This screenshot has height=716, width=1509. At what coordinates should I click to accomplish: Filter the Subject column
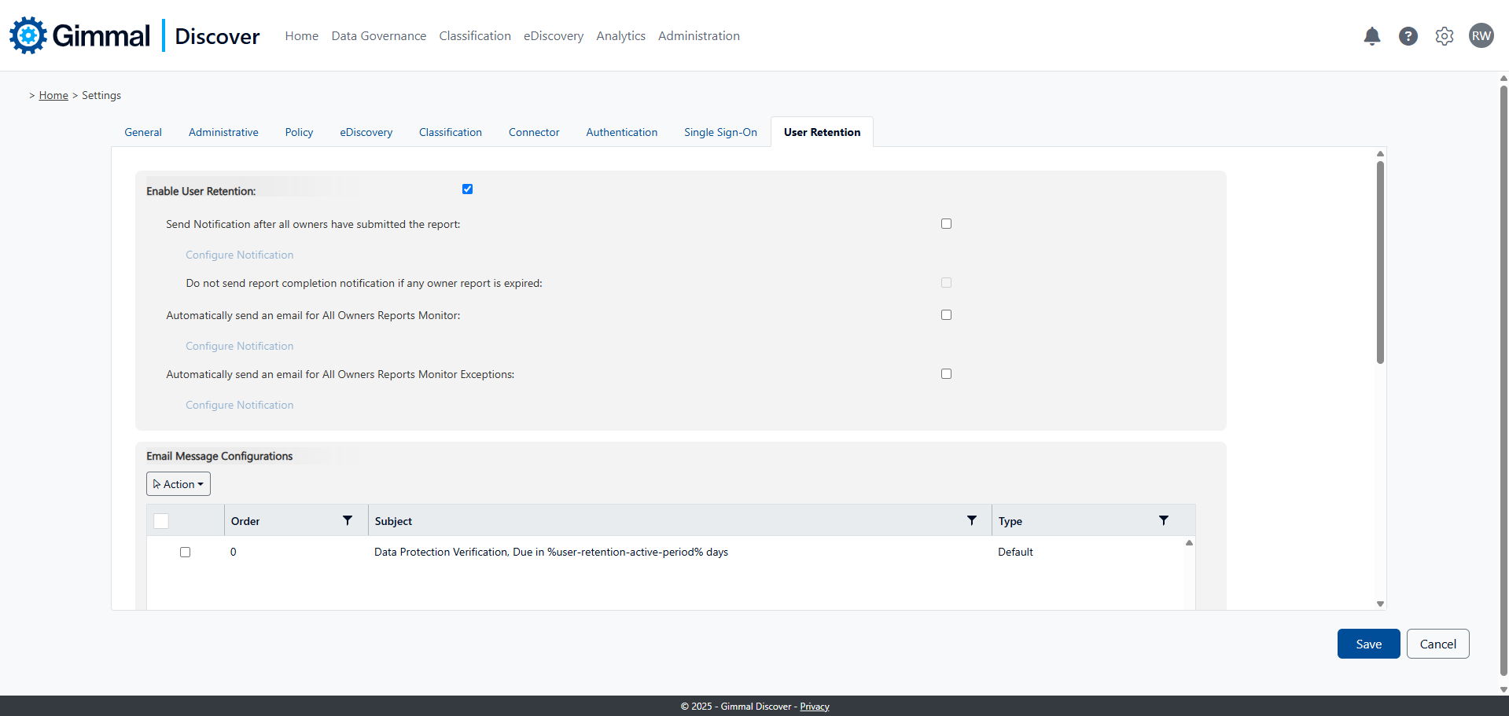pos(971,520)
